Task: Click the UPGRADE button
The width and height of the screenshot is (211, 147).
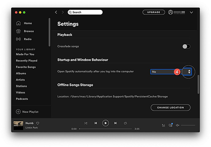Action: click(x=154, y=12)
